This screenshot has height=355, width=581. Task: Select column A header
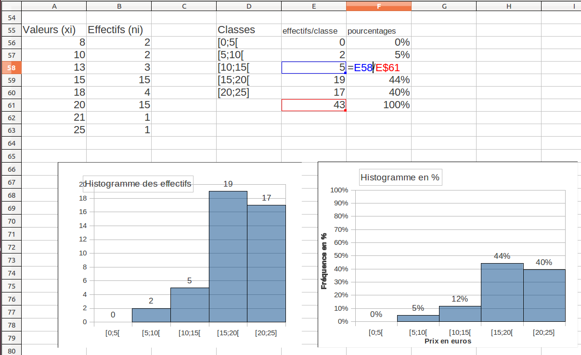tap(54, 6)
